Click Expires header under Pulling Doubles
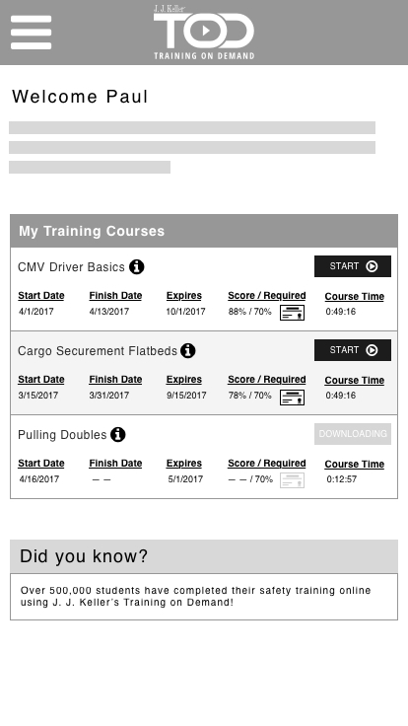Screen dimensions: 408x726 184,463
